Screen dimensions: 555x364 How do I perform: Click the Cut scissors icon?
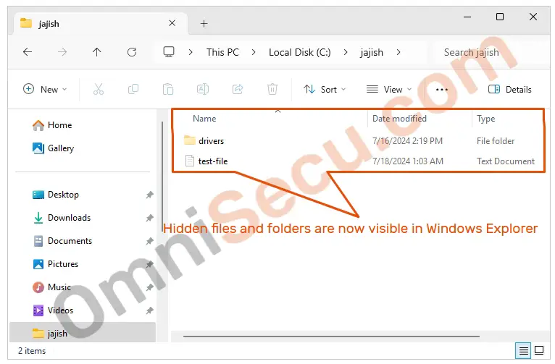tap(99, 89)
